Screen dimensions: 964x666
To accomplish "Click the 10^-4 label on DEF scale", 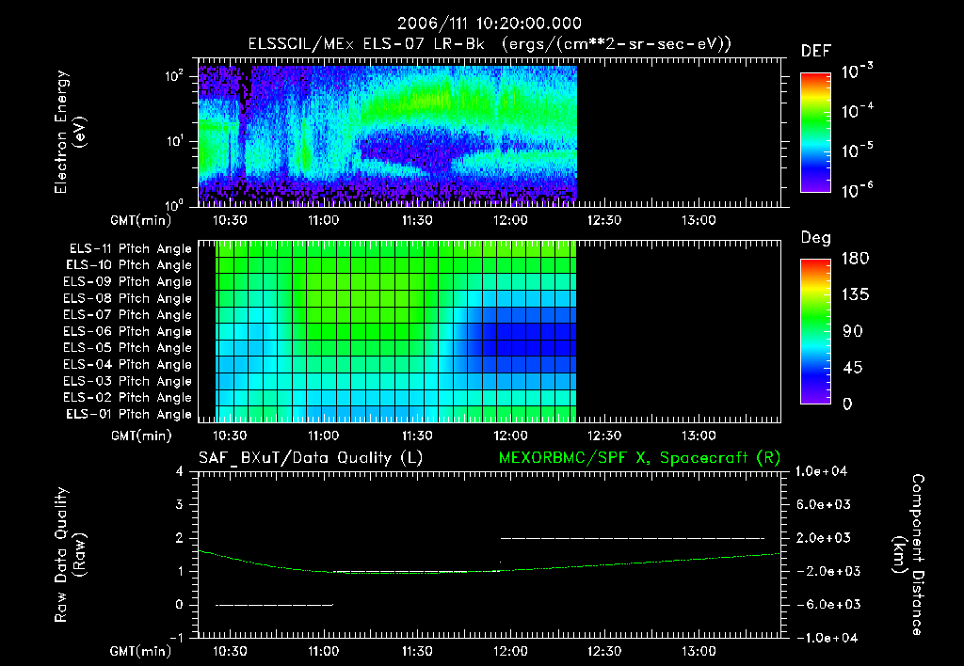I will (x=857, y=111).
